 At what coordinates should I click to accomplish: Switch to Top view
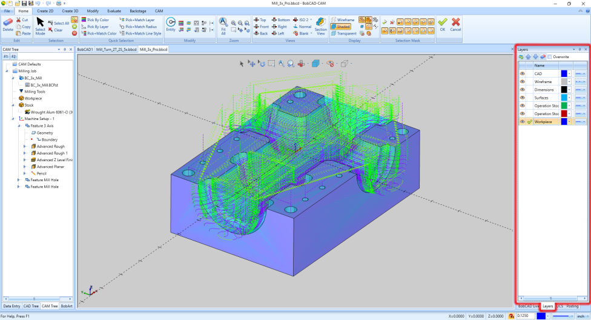point(260,19)
